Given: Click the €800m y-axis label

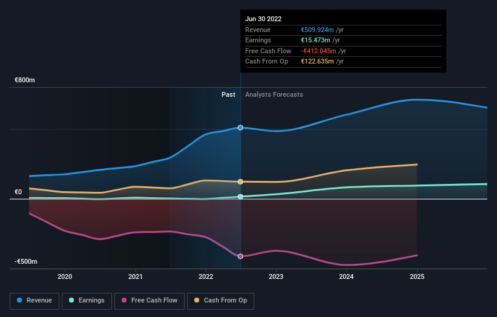Looking at the screenshot, I should (x=25, y=80).
